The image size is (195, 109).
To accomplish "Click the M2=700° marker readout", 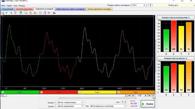I will click(x=134, y=104).
